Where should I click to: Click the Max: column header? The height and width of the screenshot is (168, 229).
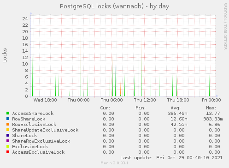(x=211, y=108)
